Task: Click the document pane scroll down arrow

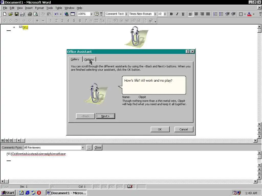Action: coord(259,124)
